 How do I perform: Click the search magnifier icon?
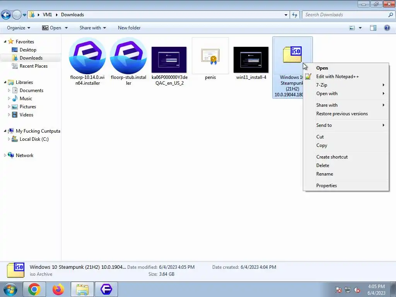point(391,15)
